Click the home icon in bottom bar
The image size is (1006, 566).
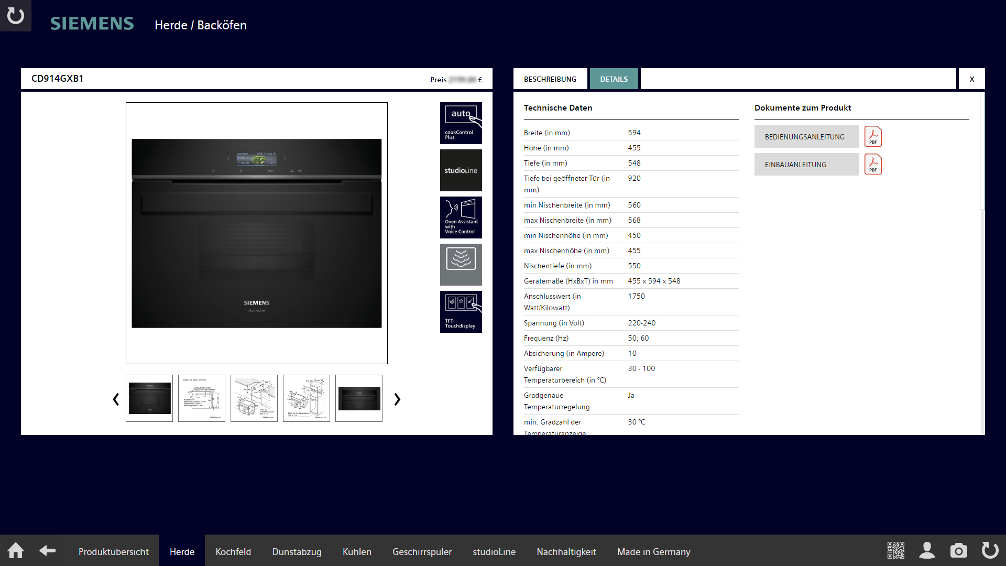(16, 551)
